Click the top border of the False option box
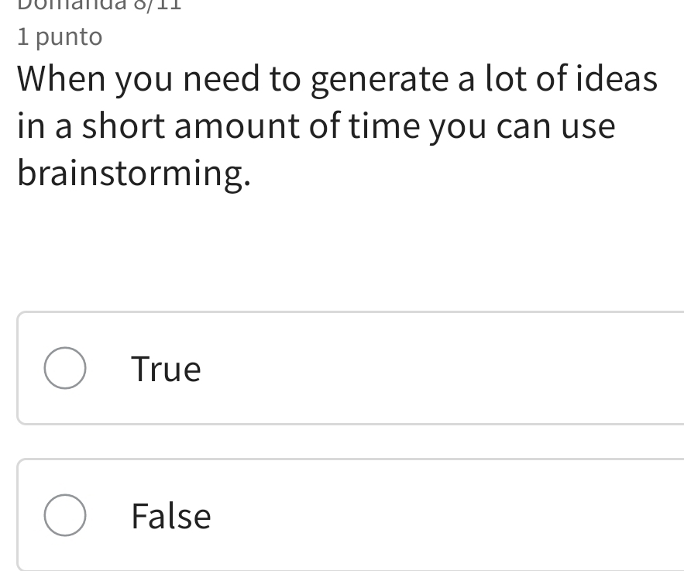 point(349,460)
